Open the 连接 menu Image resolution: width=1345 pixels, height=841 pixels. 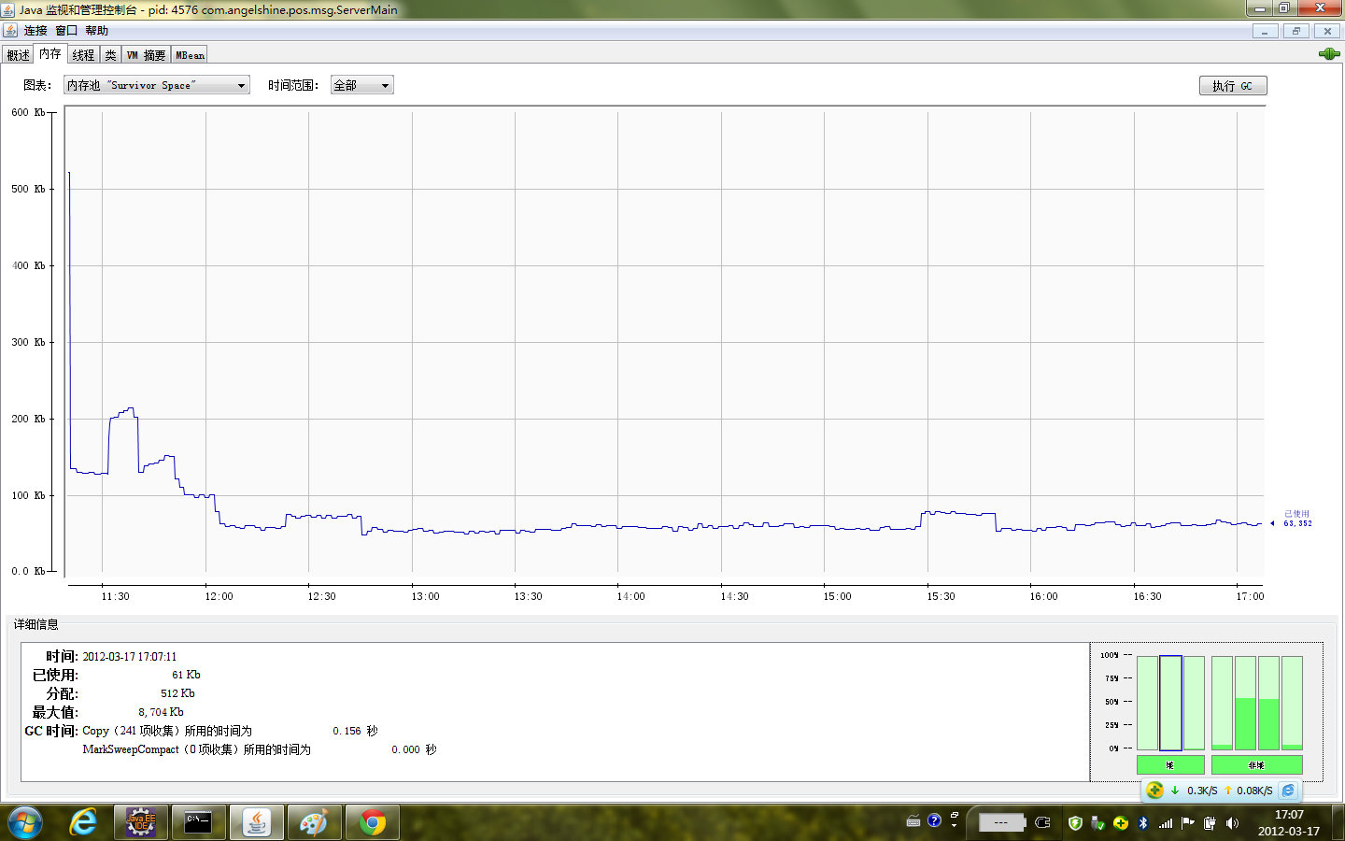[x=35, y=31]
